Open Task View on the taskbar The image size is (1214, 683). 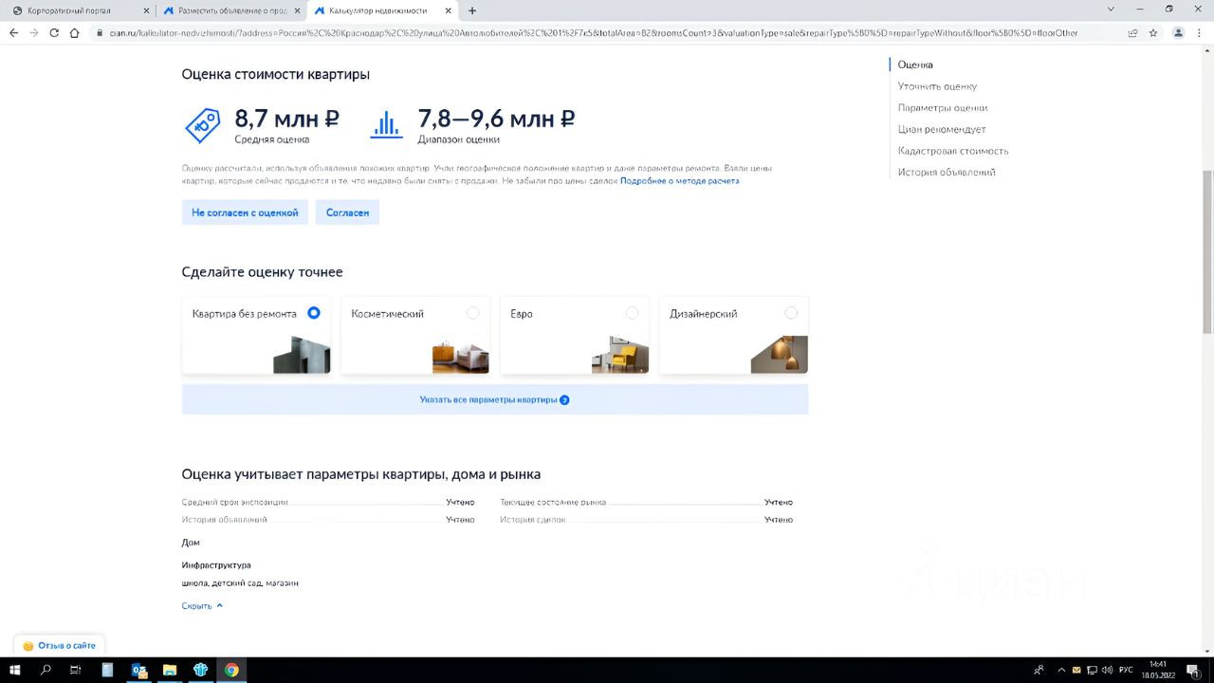[x=76, y=670]
